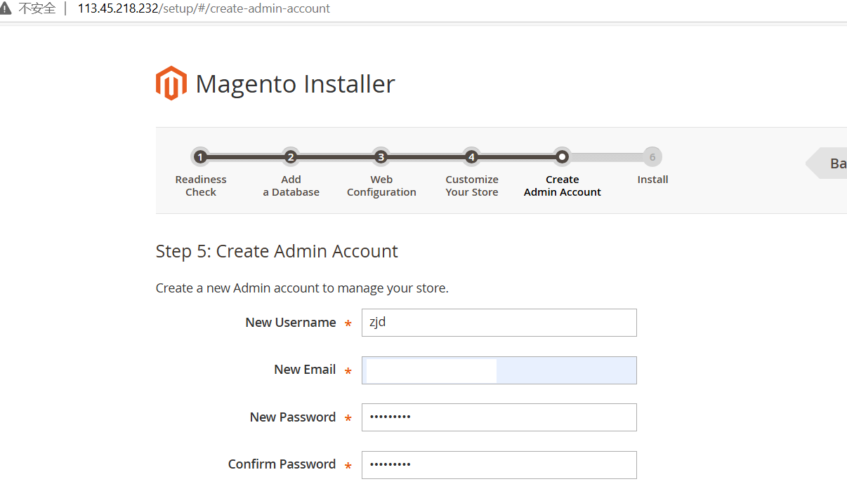Open step 4 Customize Your Store circle

click(x=471, y=157)
